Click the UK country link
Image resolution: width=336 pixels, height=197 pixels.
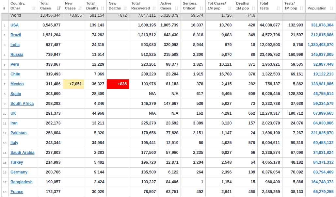tap(13, 113)
